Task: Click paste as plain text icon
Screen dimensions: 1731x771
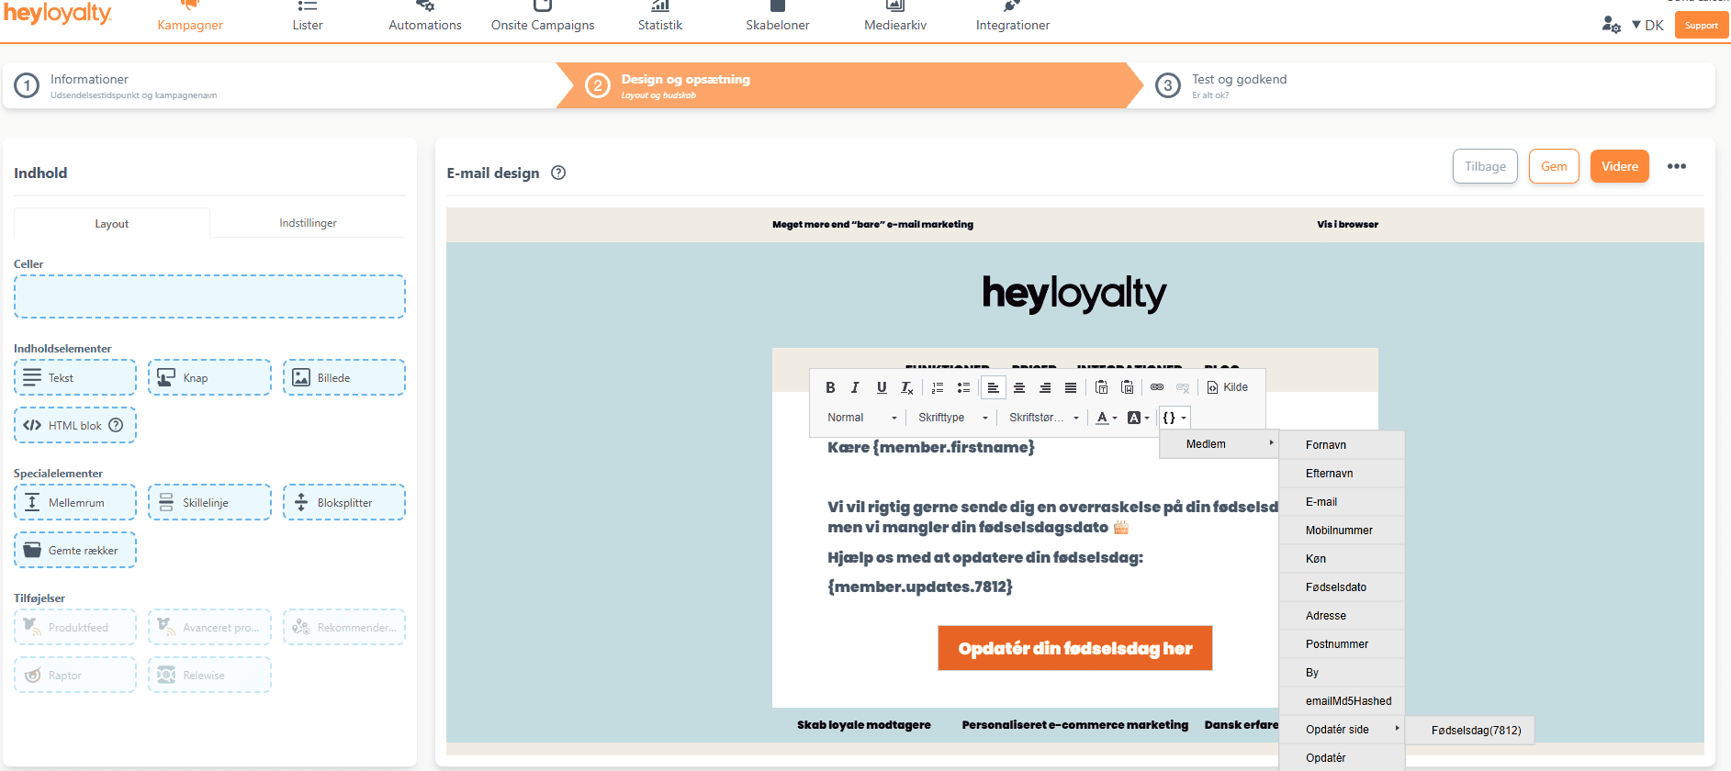Action: click(x=1101, y=387)
